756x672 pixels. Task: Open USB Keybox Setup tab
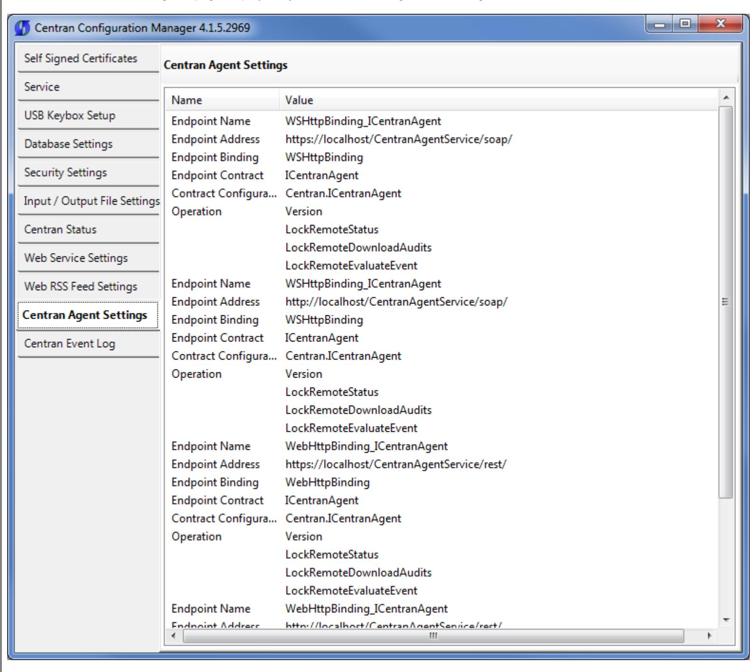point(88,116)
